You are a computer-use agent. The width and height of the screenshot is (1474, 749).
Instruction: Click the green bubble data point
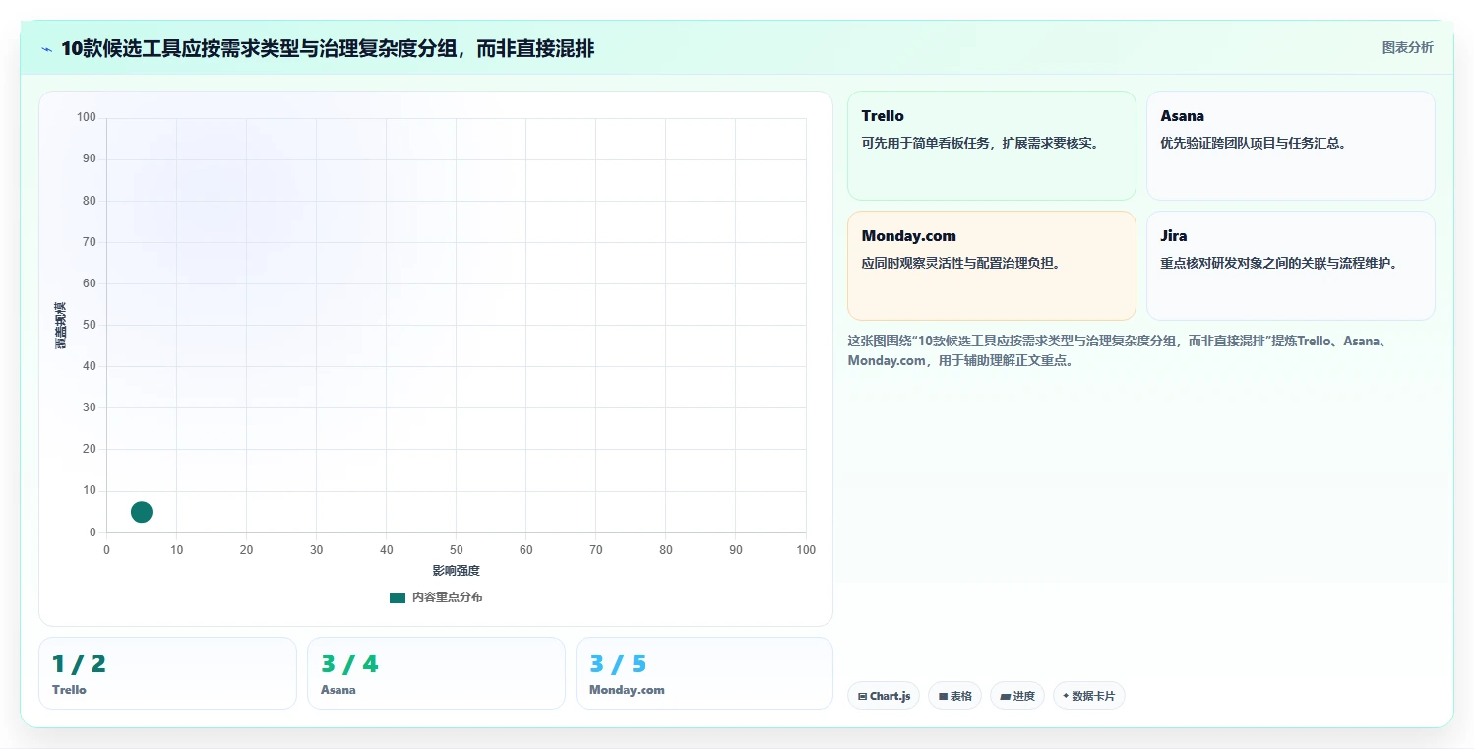pyautogui.click(x=142, y=512)
